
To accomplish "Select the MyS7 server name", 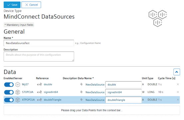I will (x=25, y=84).
